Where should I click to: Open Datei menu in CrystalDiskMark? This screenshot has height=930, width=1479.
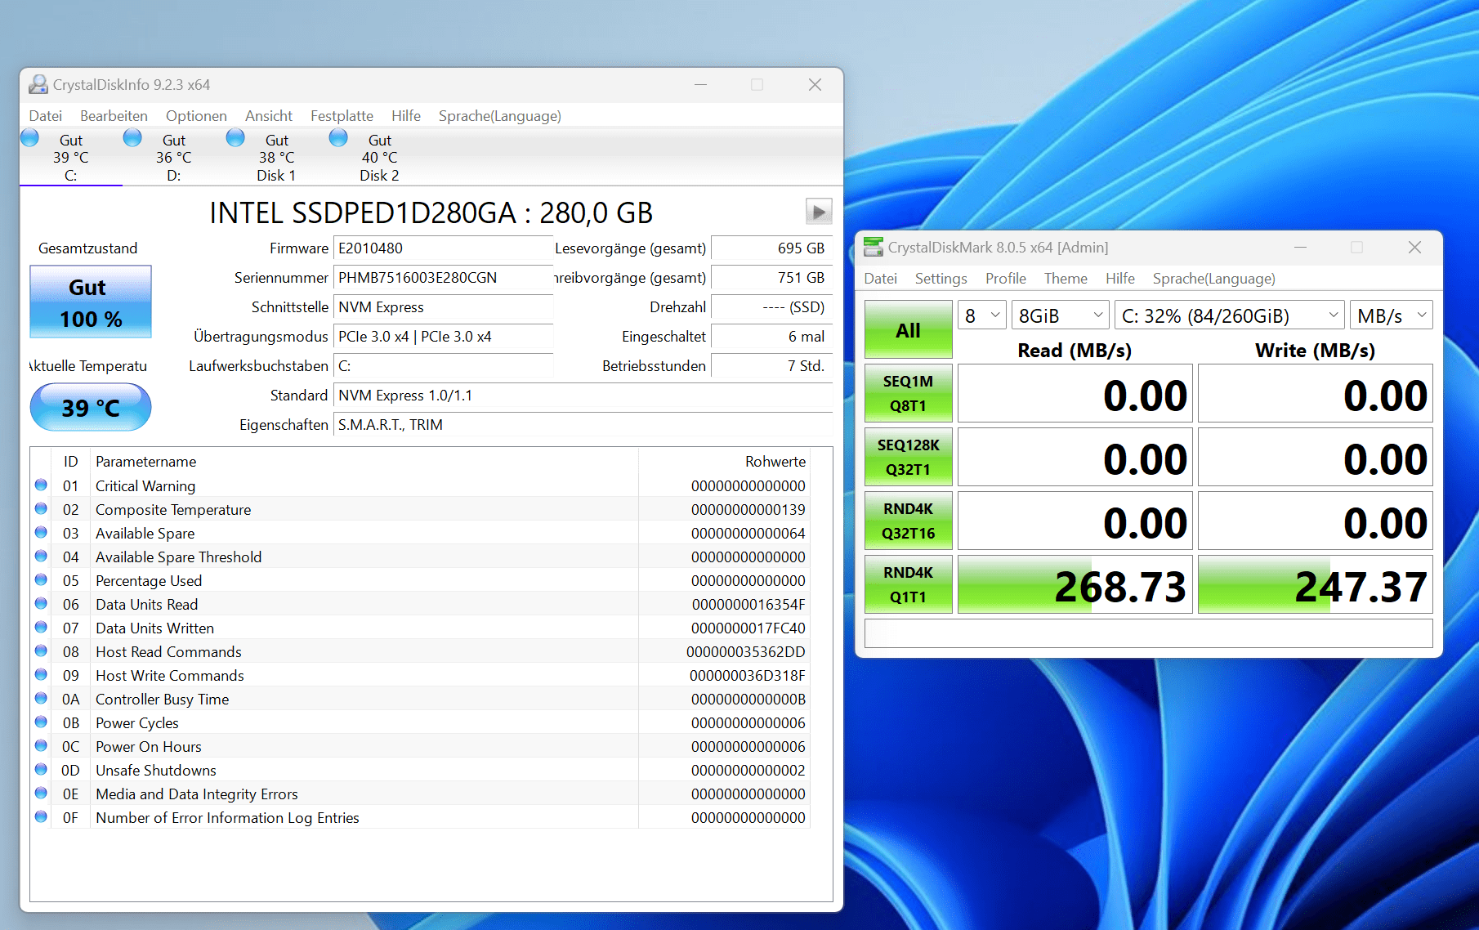pos(880,279)
